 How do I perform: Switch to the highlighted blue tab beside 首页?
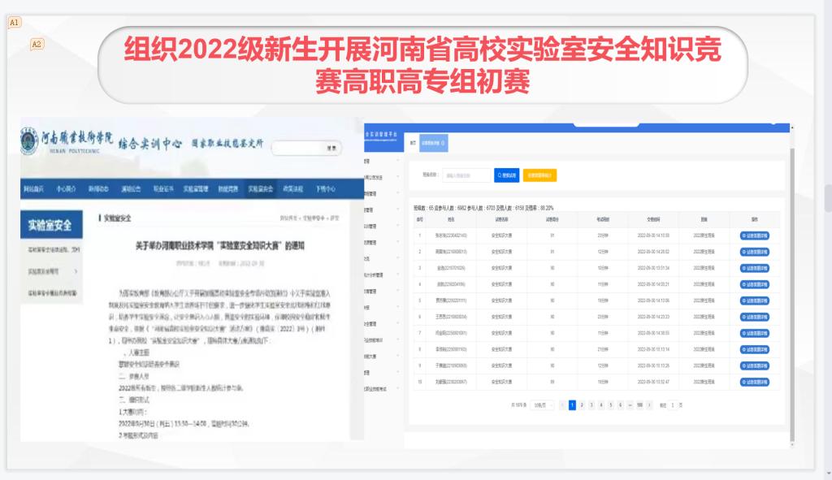pyautogui.click(x=433, y=141)
